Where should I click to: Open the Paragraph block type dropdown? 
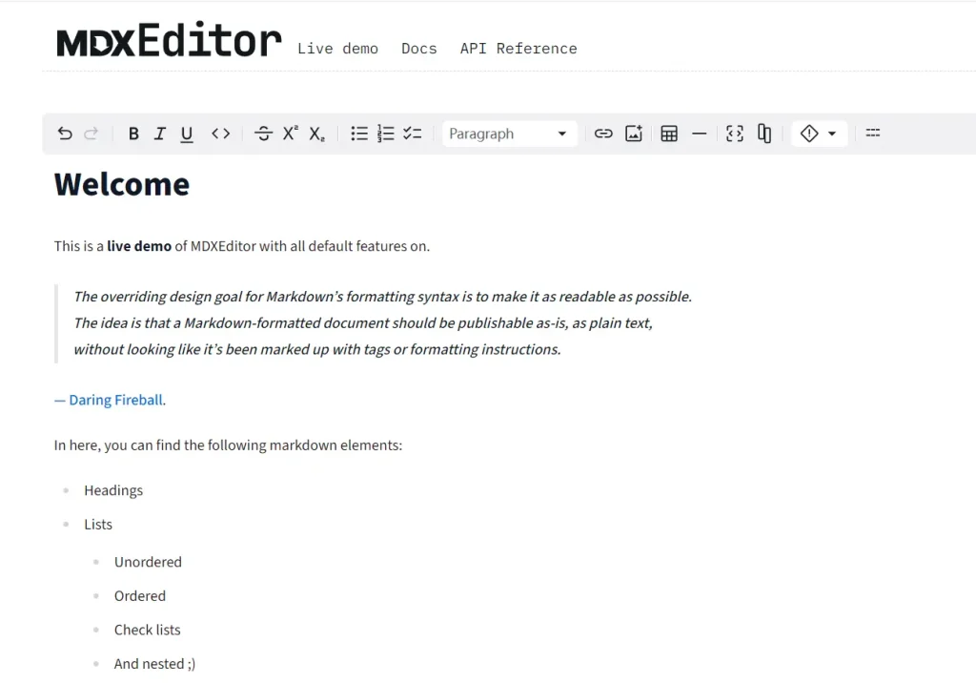click(x=509, y=134)
